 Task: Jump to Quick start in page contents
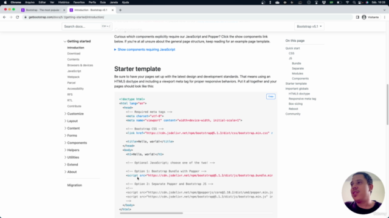292,48
